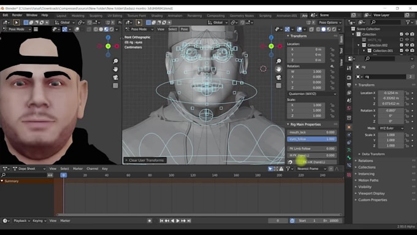Image resolution: width=417 pixels, height=235 pixels.
Task: Lock the Location X property in sidebar
Action: pyautogui.click(x=332, y=49)
